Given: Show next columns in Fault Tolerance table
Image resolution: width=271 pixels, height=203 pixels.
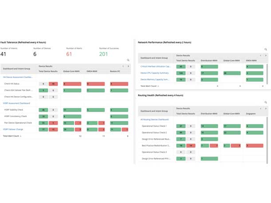Looking at the screenshot, I should click(128, 66).
